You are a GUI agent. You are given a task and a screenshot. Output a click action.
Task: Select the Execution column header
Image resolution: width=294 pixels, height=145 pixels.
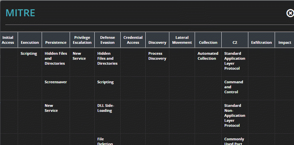click(30, 40)
